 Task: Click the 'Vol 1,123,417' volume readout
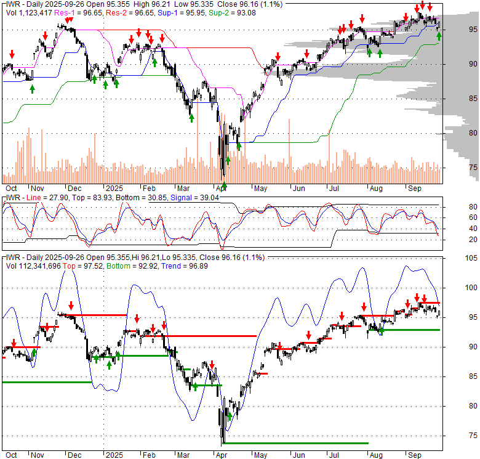click(x=29, y=13)
